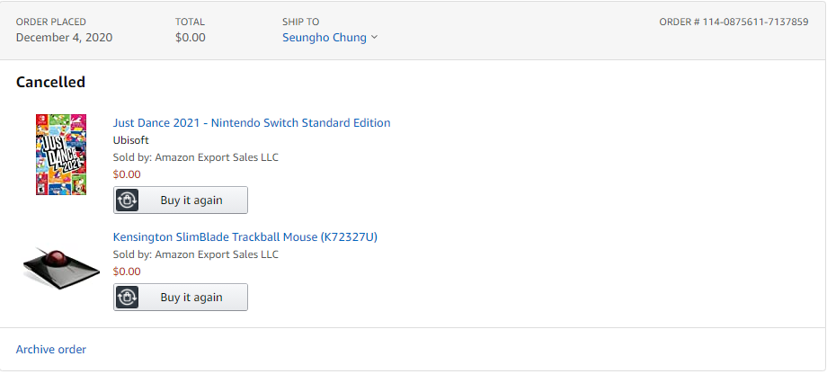Click the Cancelled status heading
Image resolution: width=827 pixels, height=374 pixels.
click(x=50, y=82)
